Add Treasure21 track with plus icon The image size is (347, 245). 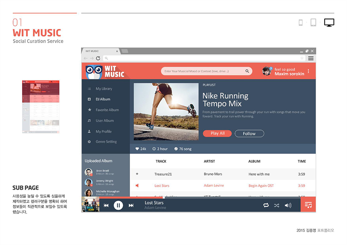tap(137, 174)
